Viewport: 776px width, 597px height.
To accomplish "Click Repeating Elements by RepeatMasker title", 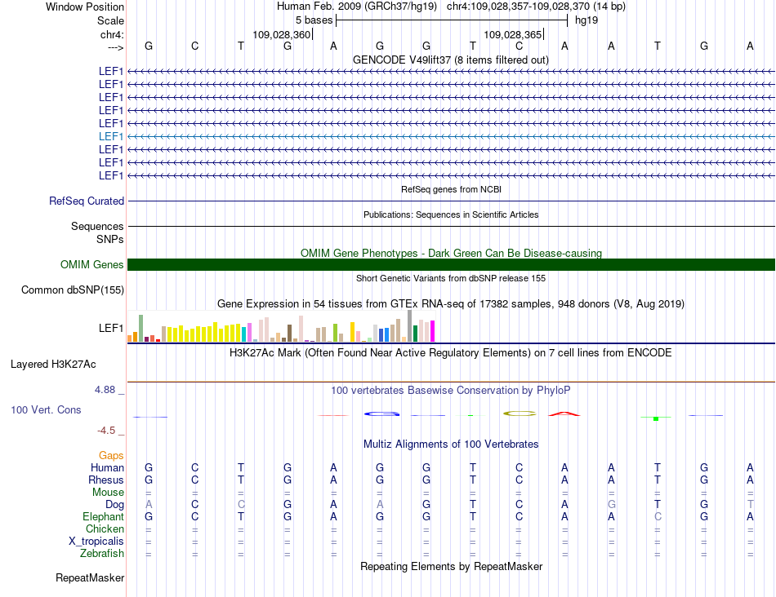I will (451, 566).
